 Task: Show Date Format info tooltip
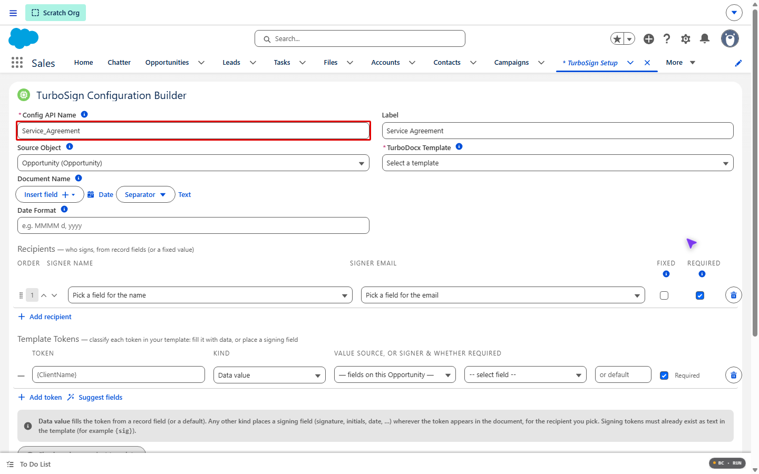point(64,209)
